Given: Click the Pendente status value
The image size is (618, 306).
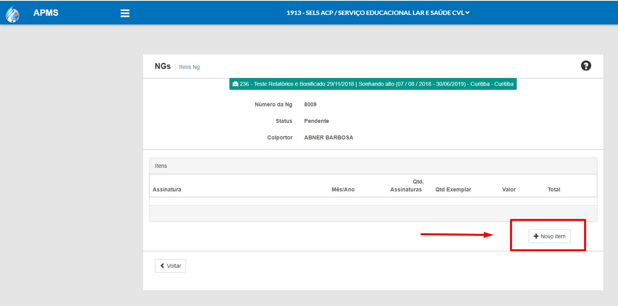Looking at the screenshot, I should point(316,121).
